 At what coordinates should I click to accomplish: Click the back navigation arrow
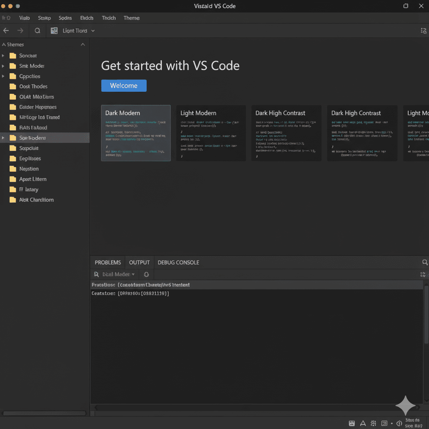tap(6, 31)
